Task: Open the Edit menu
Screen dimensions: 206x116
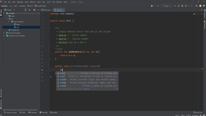Action: click(x=9, y=2)
